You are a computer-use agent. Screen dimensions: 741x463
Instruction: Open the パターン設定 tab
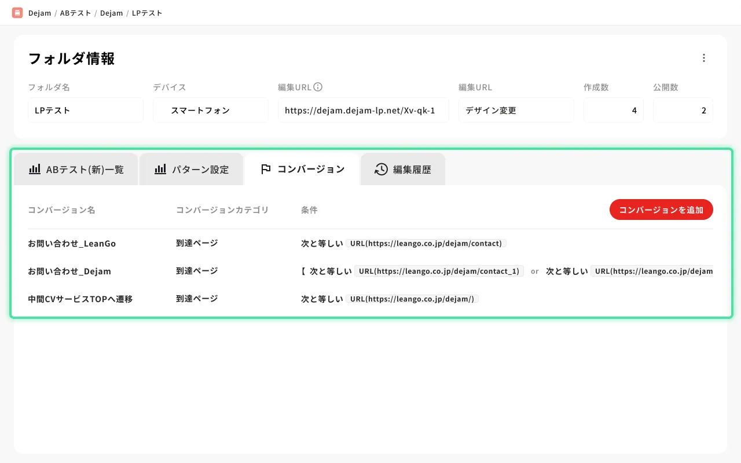click(x=200, y=170)
